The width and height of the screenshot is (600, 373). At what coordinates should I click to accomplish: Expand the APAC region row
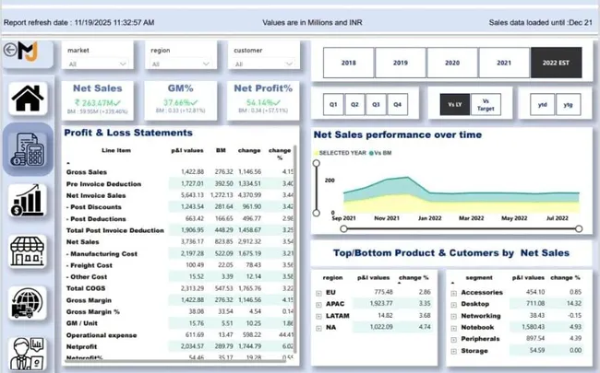pyautogui.click(x=318, y=305)
